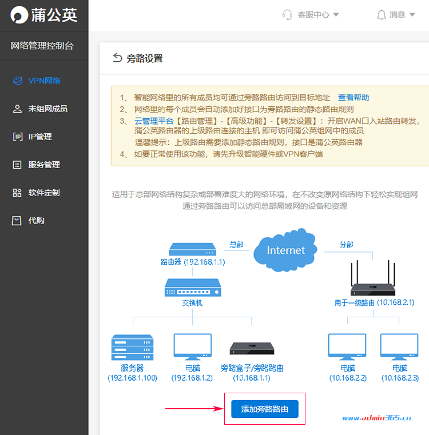This screenshot has height=435, width=429.
Task: Open the VPN网络 planet icon
Action: pyautogui.click(x=18, y=81)
